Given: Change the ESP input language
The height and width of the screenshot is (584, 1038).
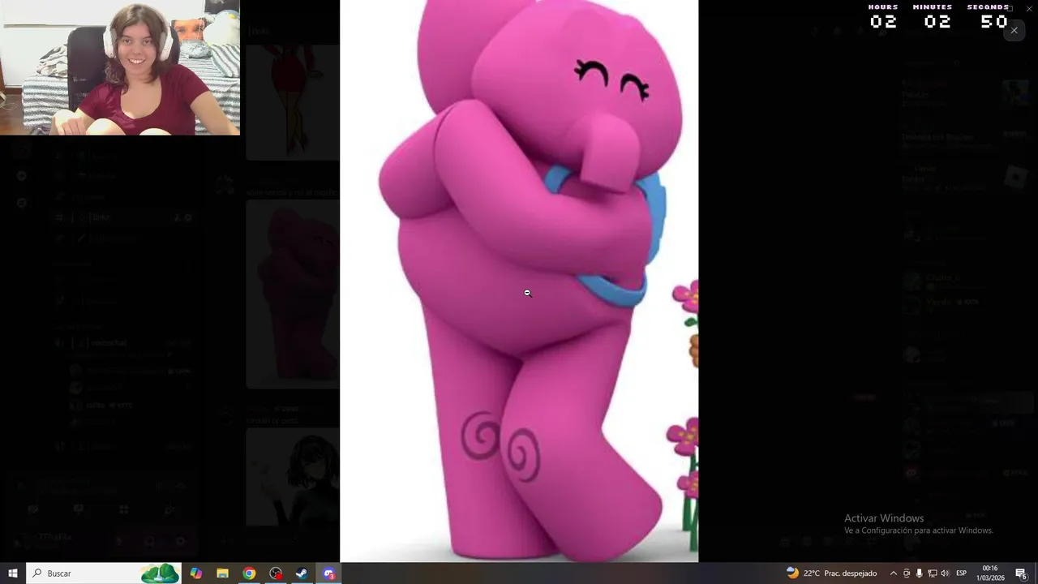Looking at the screenshot, I should (x=961, y=573).
